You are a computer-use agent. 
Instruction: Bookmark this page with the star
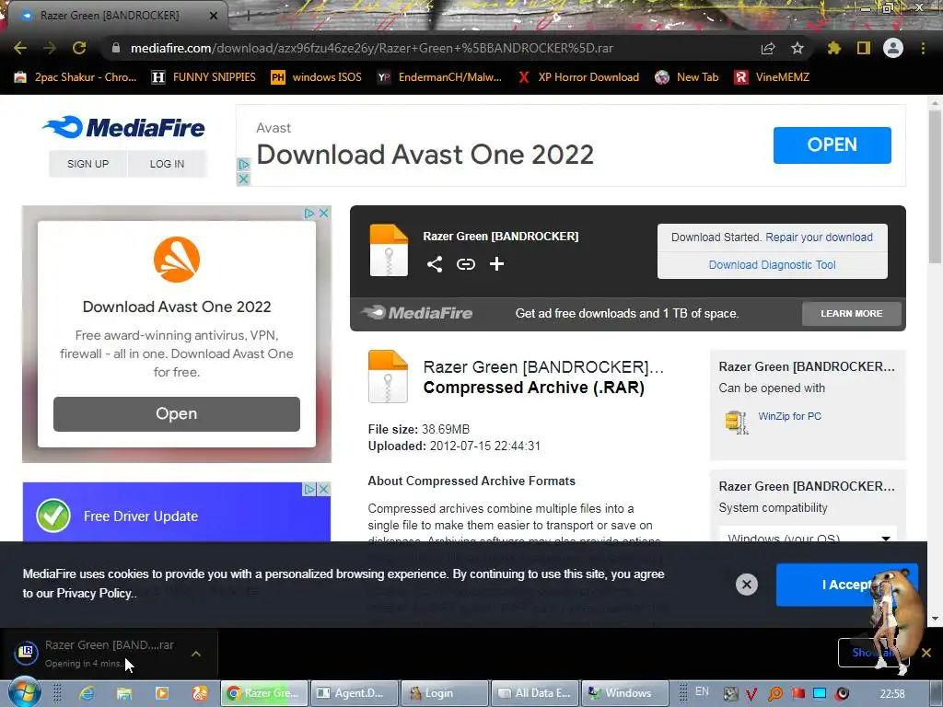[797, 48]
